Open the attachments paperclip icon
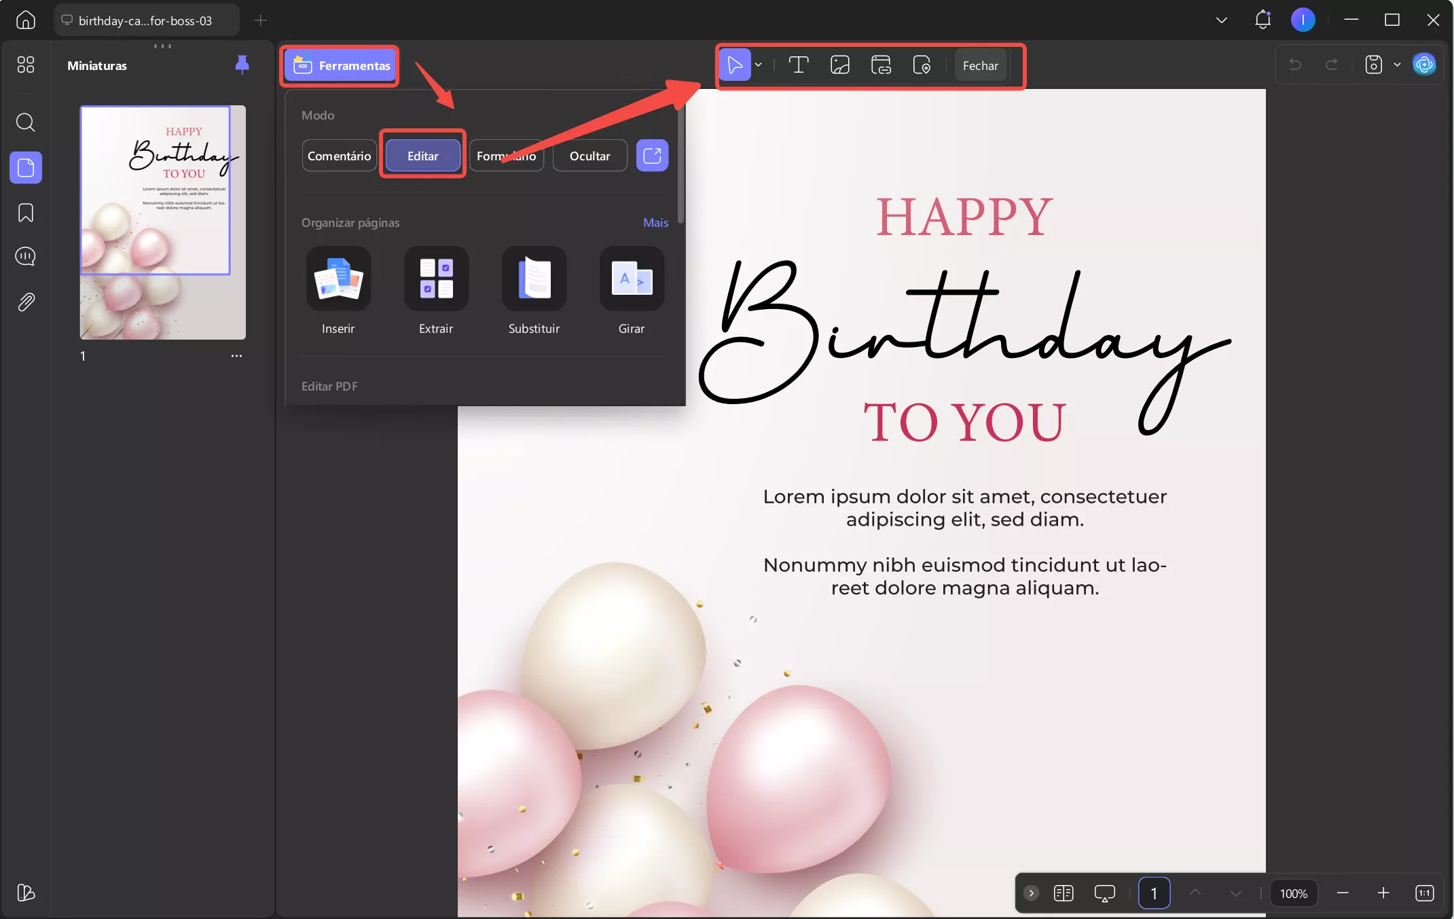1454x919 pixels. pos(26,302)
